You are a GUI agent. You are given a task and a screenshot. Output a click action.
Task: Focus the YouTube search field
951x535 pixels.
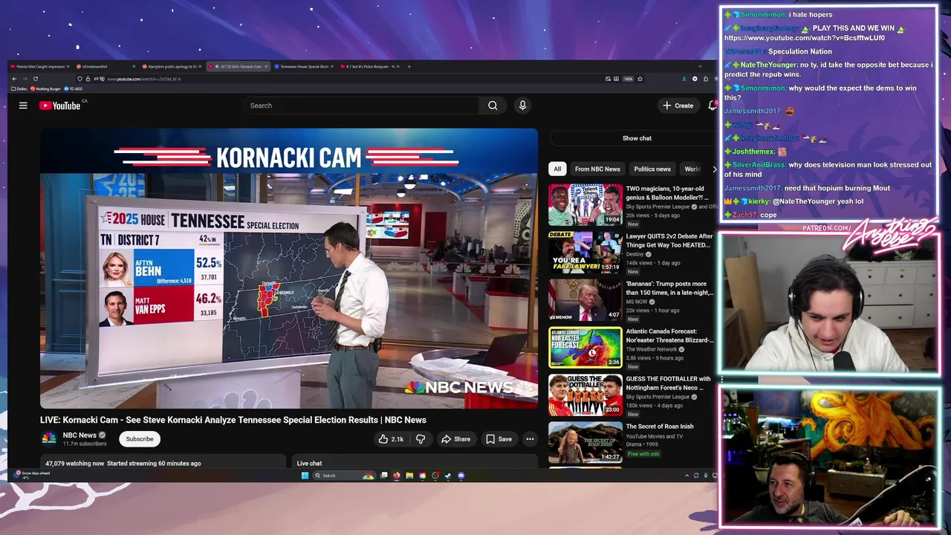tap(361, 106)
